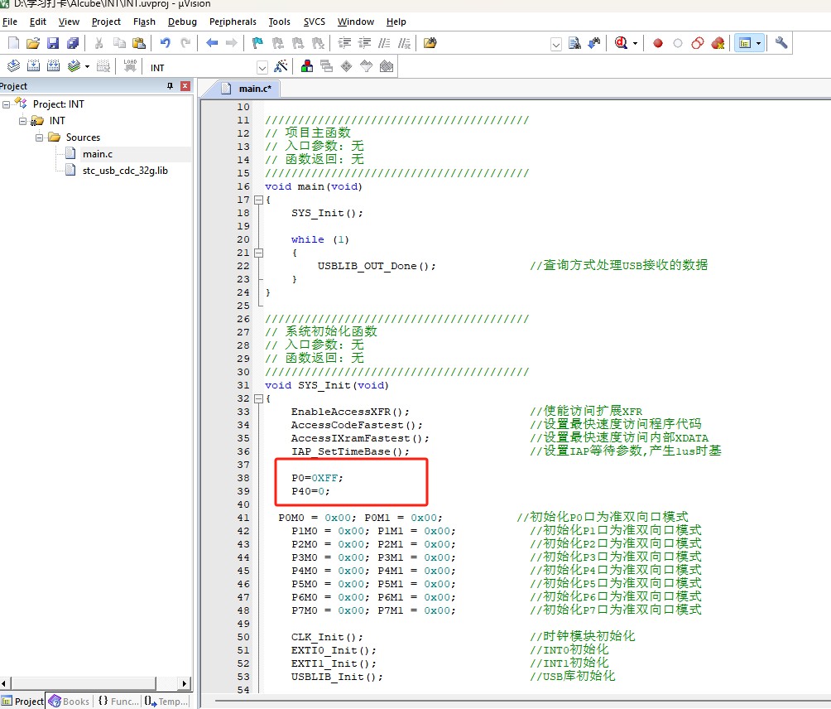Collapse the INT target tree node
Viewport: 831px width, 709px height.
coord(23,121)
